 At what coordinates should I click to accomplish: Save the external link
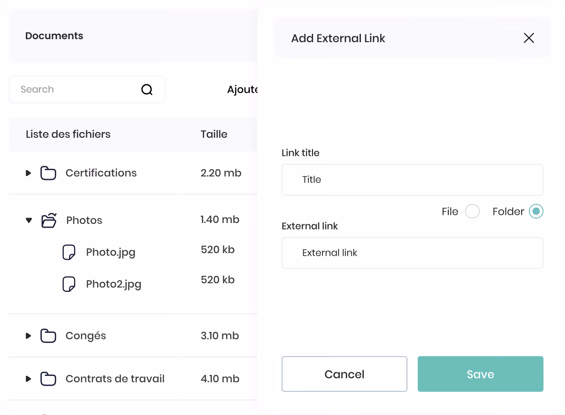pyautogui.click(x=481, y=374)
